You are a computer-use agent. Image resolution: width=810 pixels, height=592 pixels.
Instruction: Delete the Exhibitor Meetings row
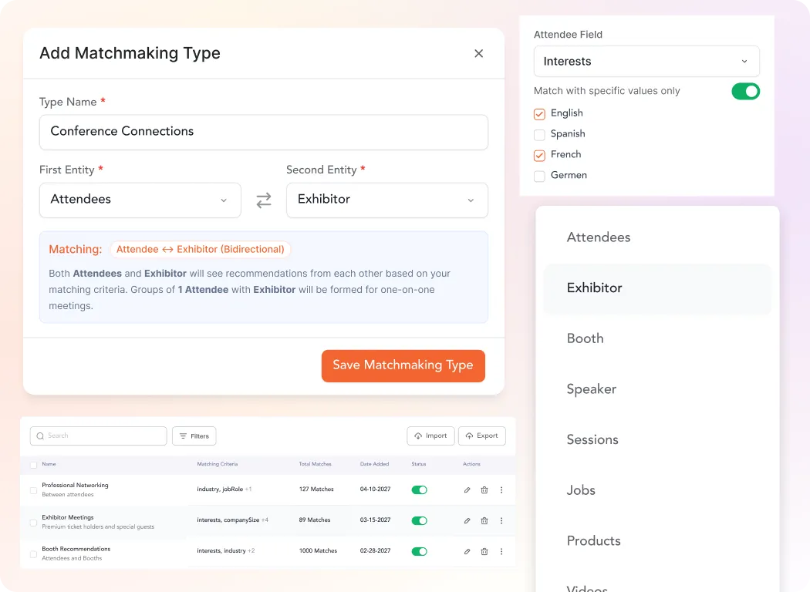tap(484, 520)
